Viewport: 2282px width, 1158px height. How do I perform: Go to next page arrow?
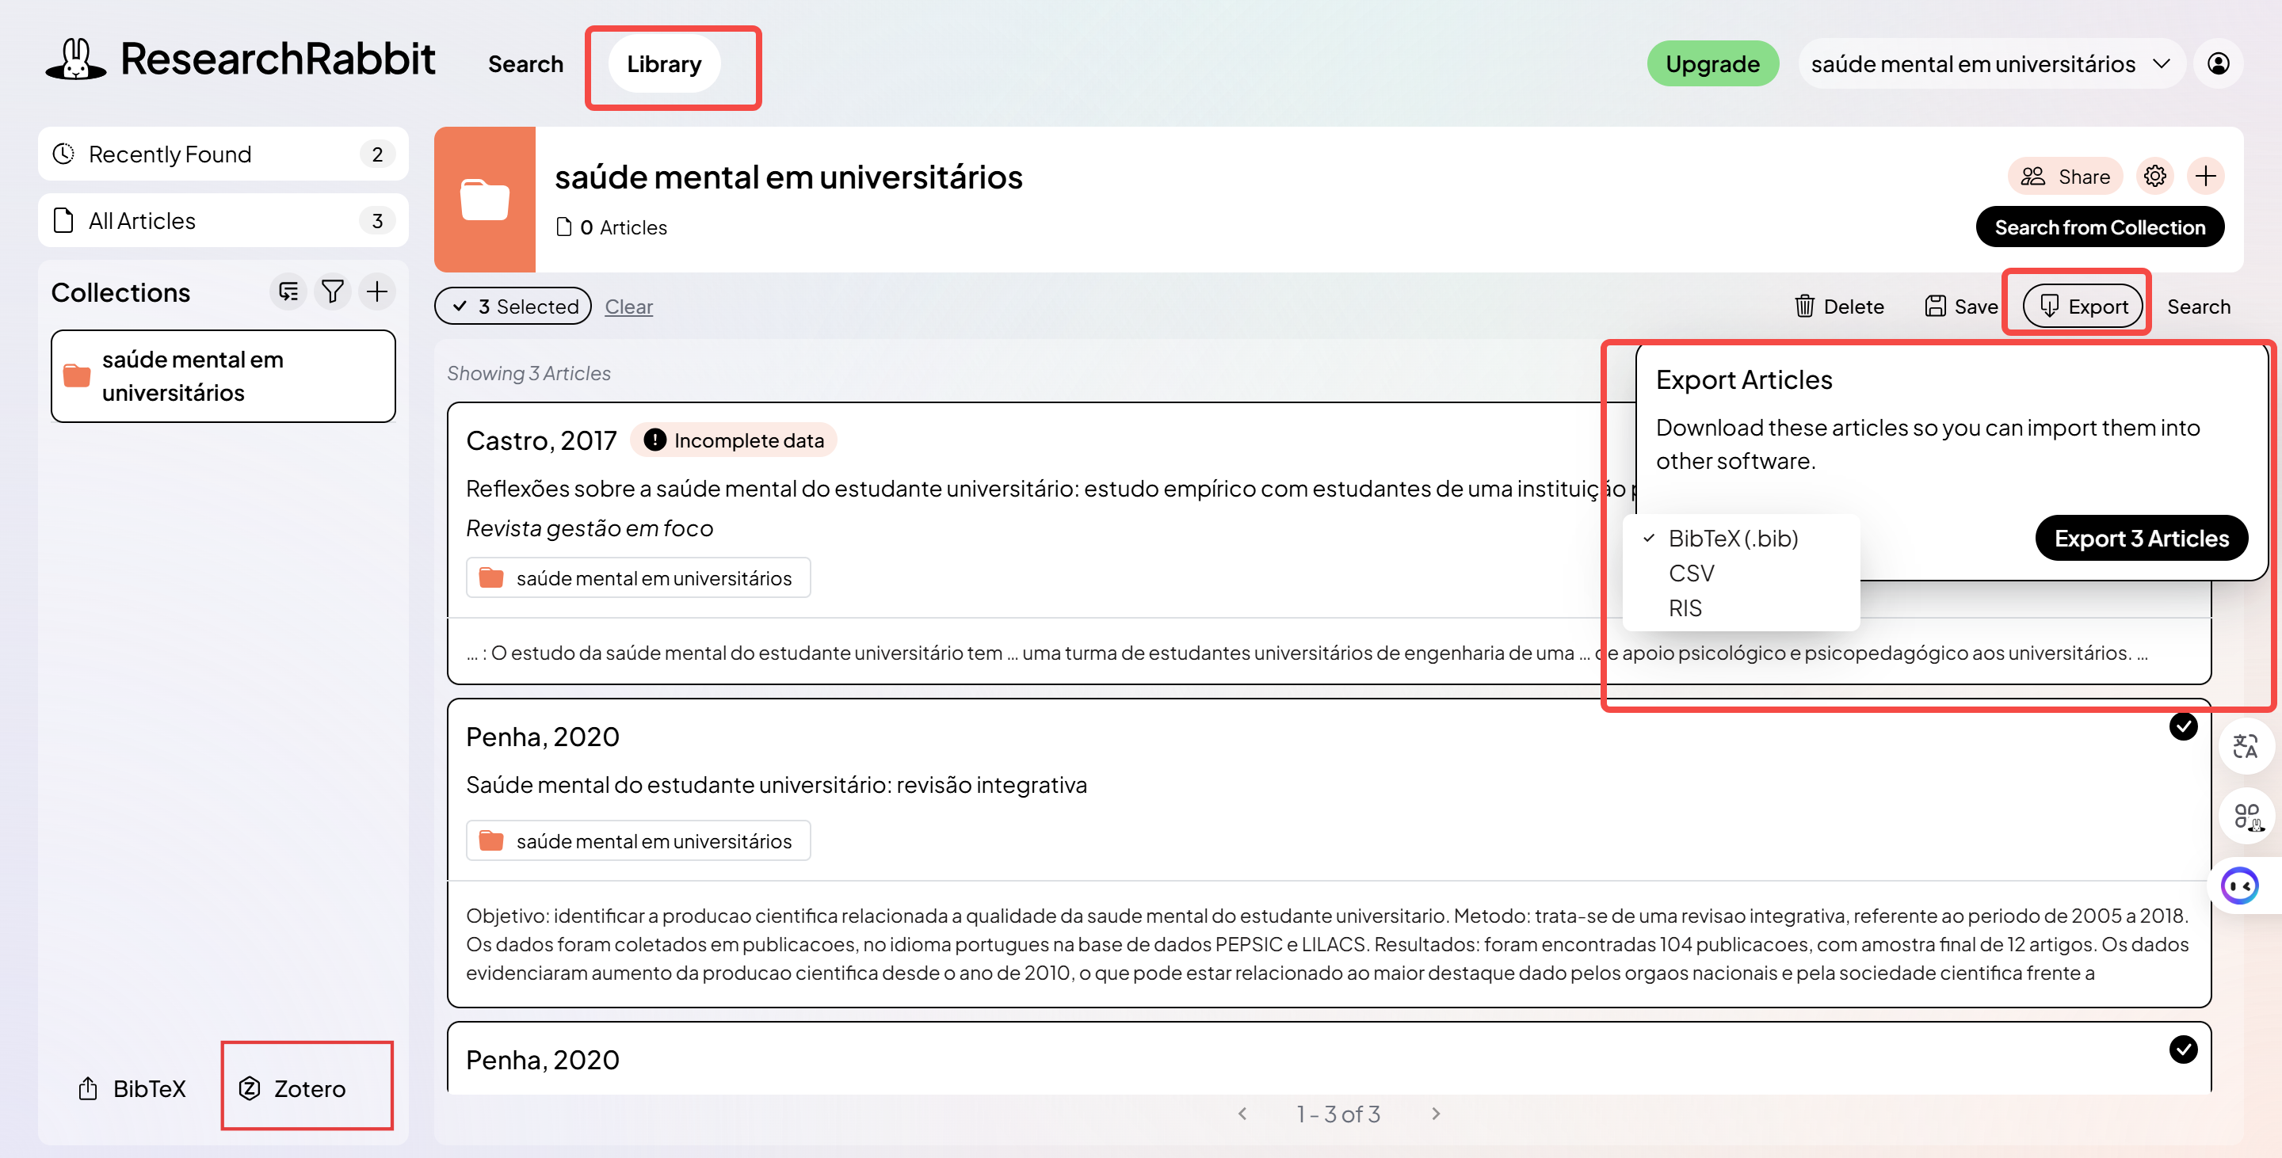pos(1436,1114)
